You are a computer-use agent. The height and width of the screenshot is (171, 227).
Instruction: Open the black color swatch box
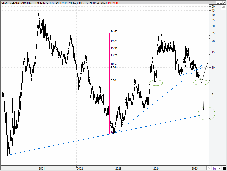[224, 168]
